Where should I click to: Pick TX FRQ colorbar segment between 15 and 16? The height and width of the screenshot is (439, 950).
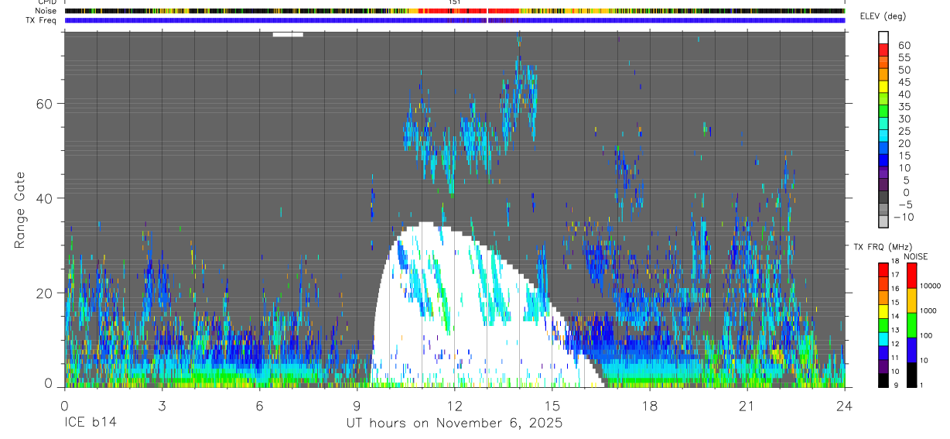click(x=884, y=297)
